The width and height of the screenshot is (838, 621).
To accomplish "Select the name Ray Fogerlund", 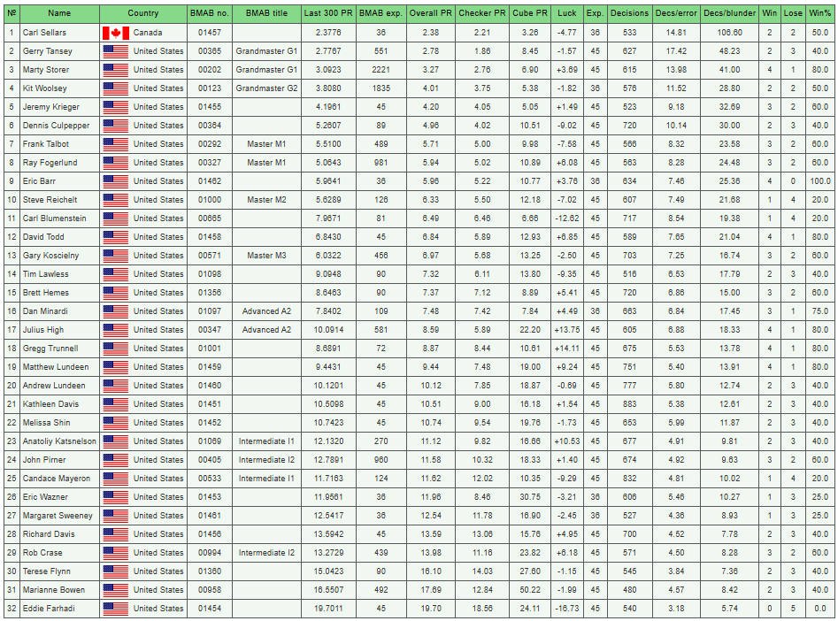I will (x=50, y=163).
